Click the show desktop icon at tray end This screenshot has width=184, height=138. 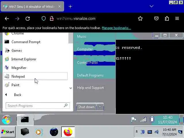click(x=180, y=132)
